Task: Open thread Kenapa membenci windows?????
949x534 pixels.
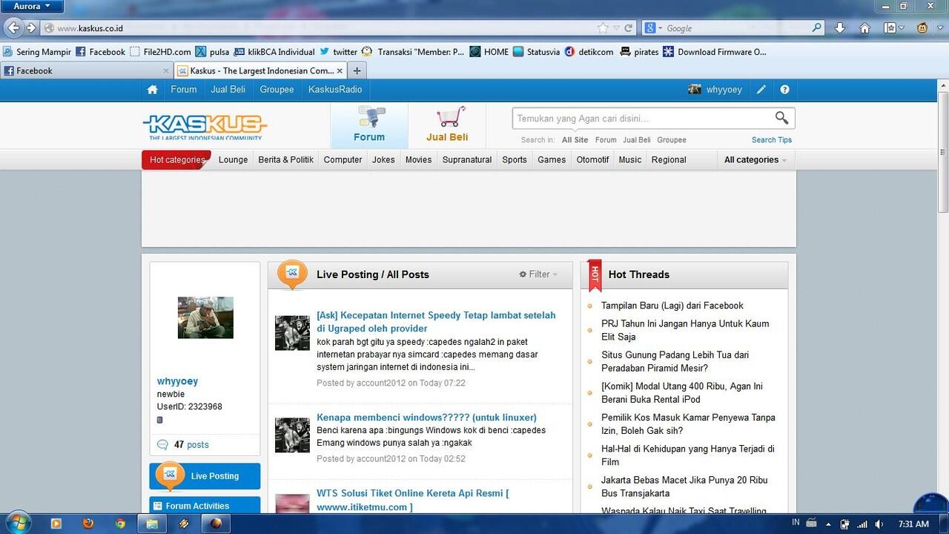Action: click(426, 418)
